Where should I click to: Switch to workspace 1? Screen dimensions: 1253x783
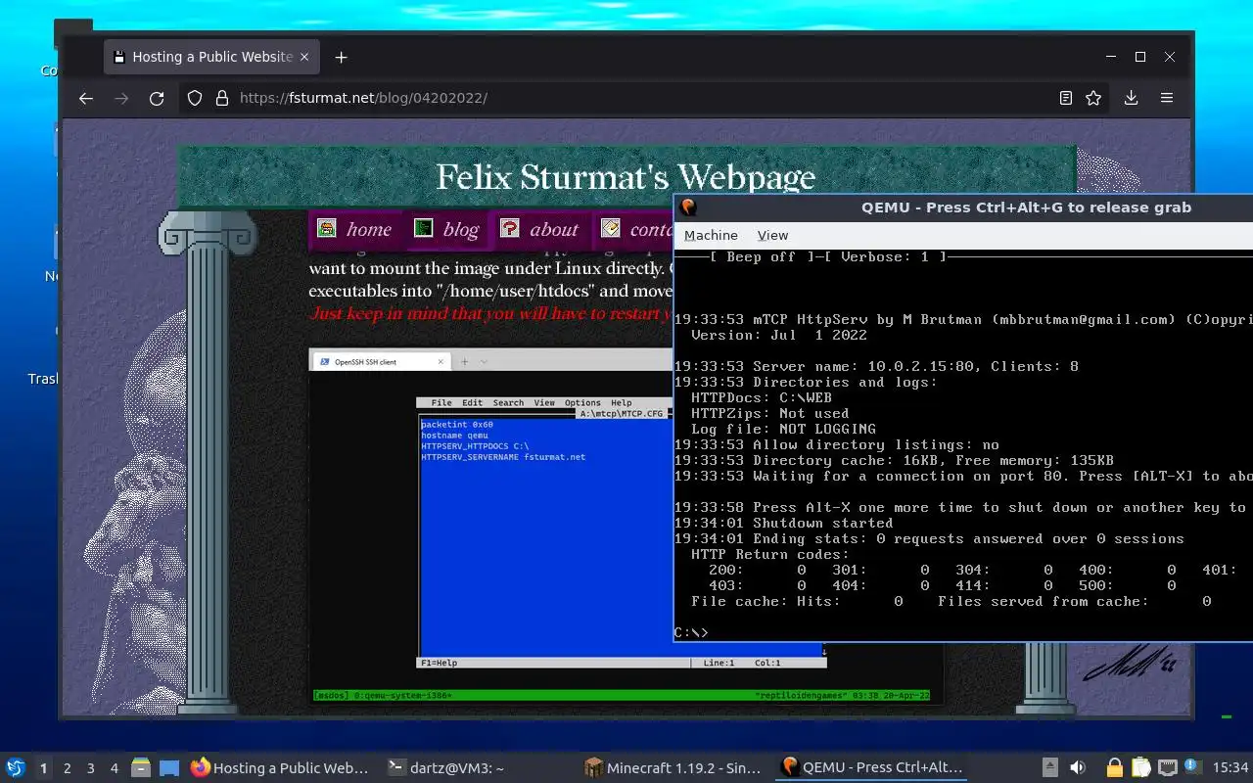[x=43, y=768]
